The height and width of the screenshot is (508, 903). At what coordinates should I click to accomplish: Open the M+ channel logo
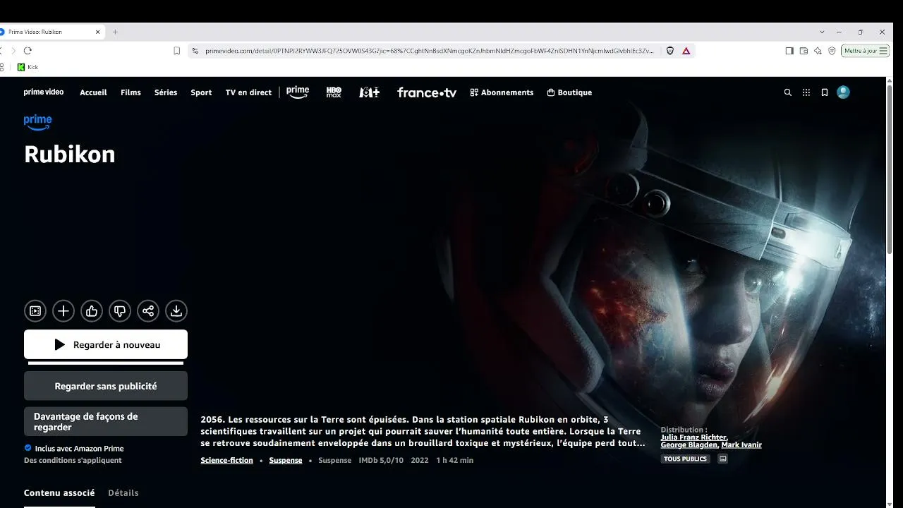pyautogui.click(x=369, y=92)
